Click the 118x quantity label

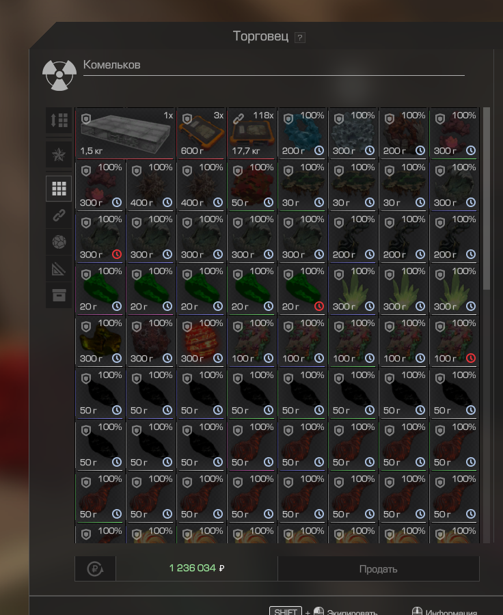(263, 115)
